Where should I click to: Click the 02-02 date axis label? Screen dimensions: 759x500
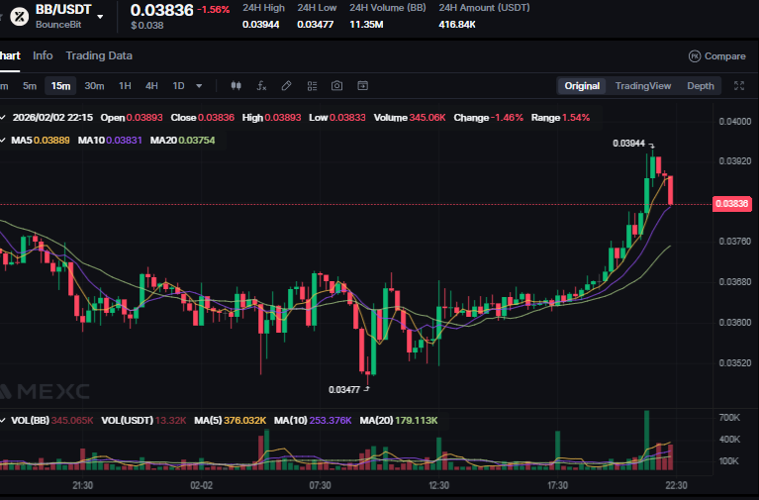click(x=201, y=485)
